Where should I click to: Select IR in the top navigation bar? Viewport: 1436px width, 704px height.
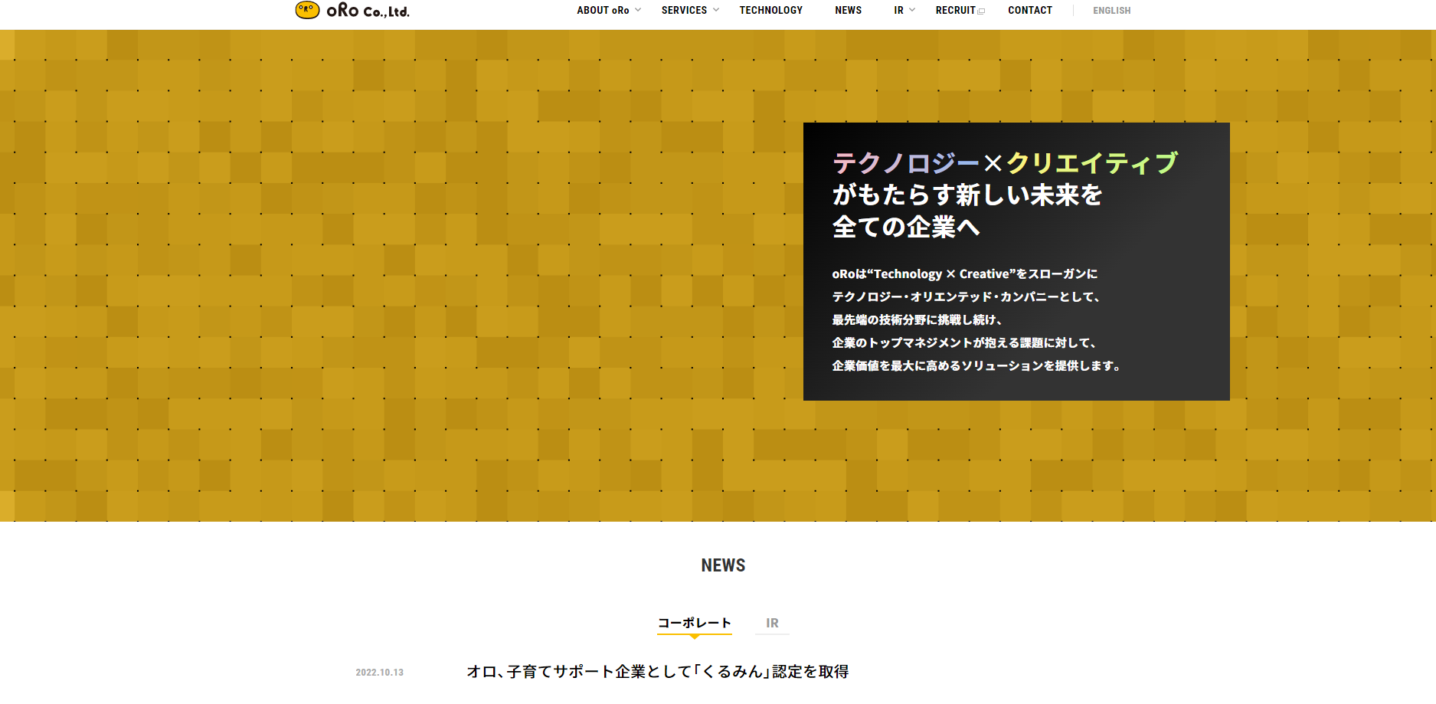click(898, 11)
